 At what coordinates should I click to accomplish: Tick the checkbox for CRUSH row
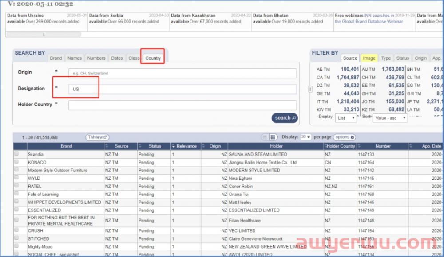(16, 230)
